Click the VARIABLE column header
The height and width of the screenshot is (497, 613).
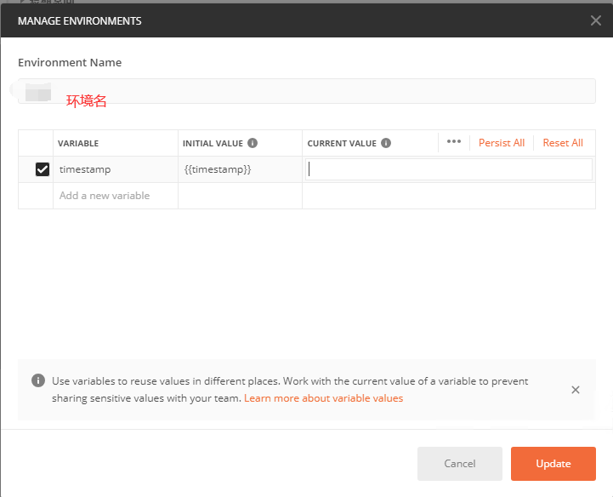coord(78,143)
